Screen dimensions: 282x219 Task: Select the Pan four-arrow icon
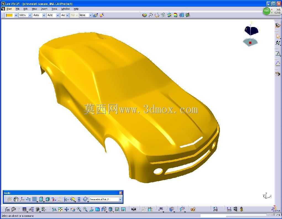67,209
